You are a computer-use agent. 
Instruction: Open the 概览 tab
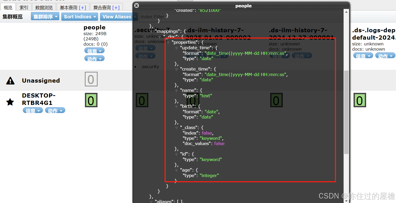click(x=8, y=8)
